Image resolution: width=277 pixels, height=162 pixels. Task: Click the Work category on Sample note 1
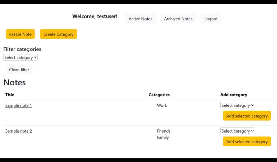[x=162, y=105]
